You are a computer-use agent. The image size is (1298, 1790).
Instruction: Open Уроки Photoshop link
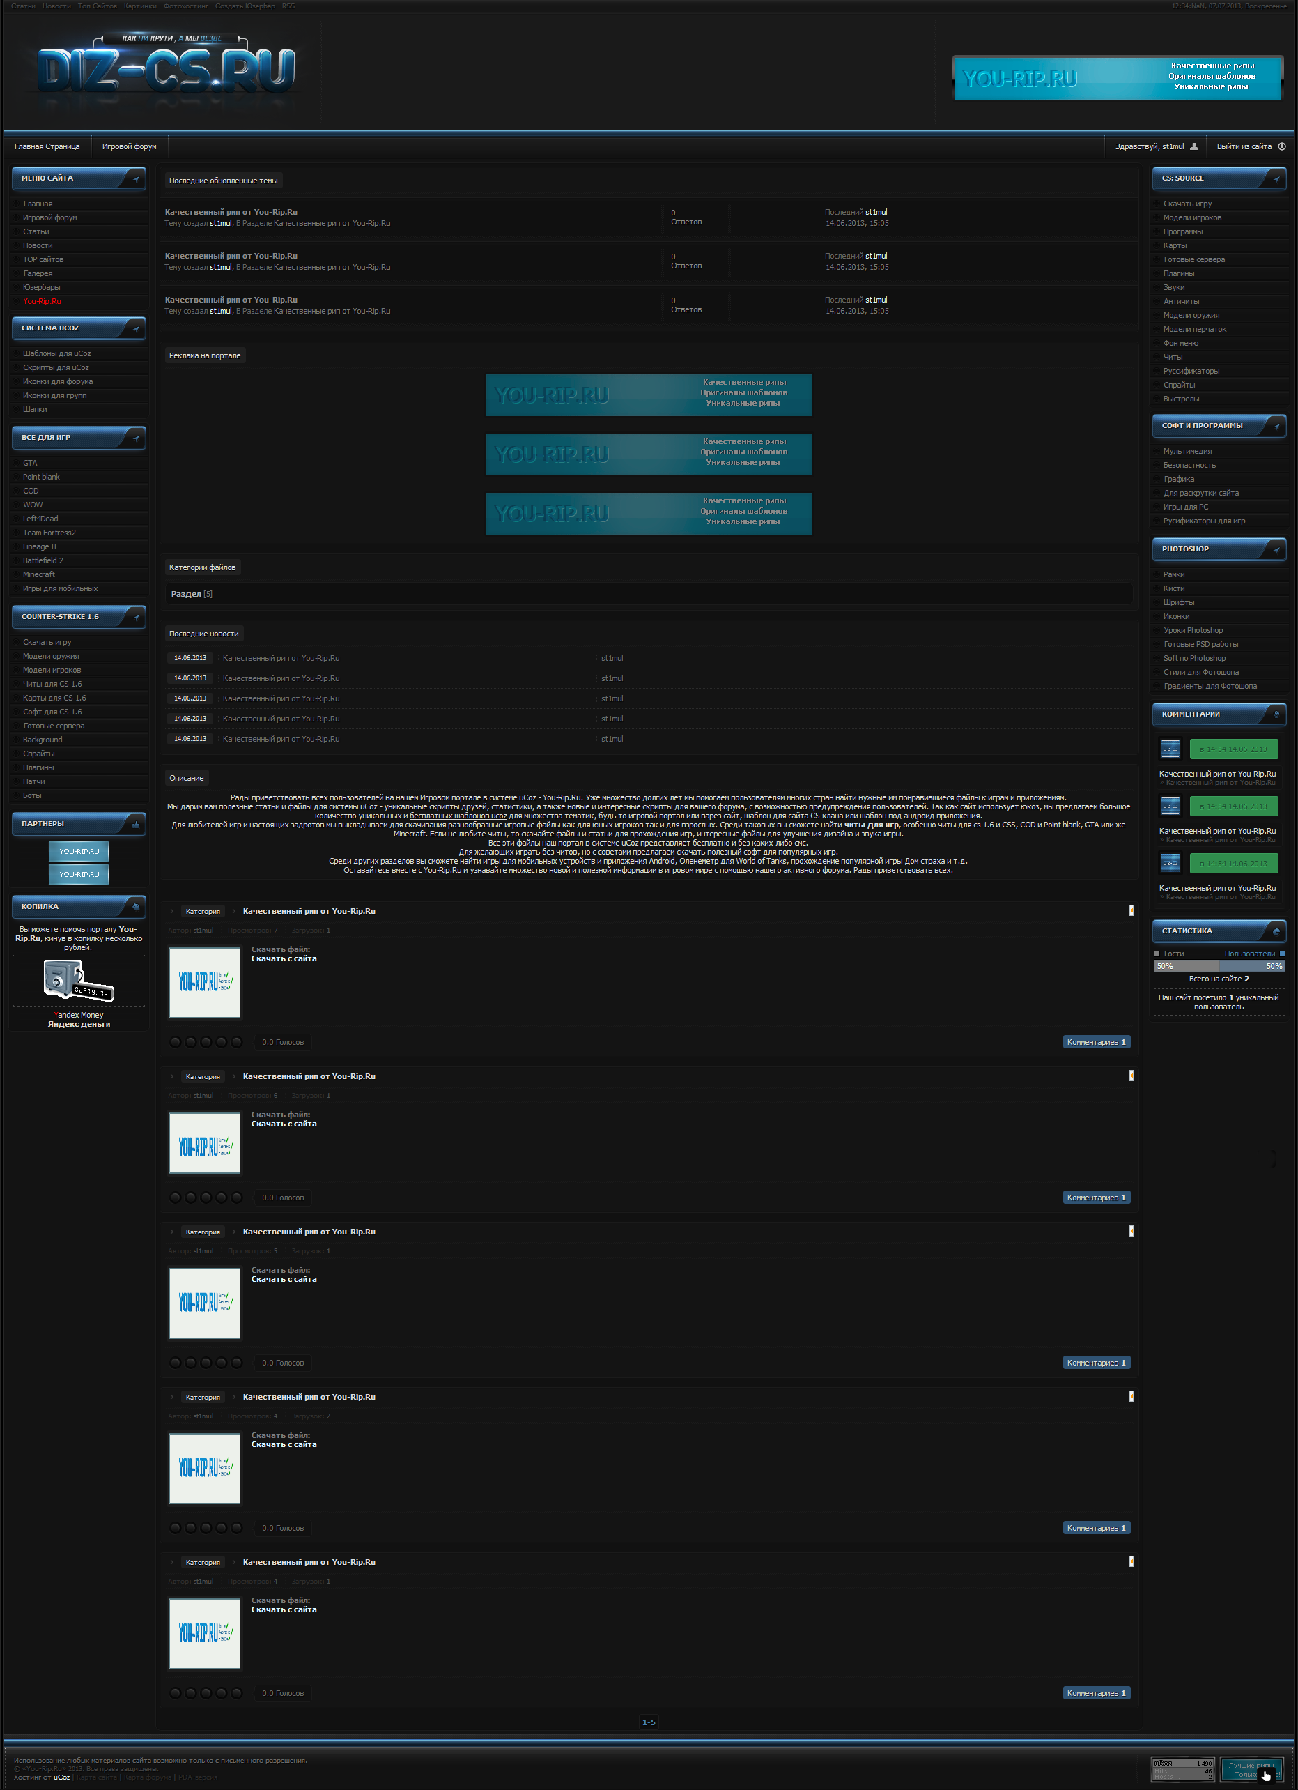click(x=1193, y=631)
